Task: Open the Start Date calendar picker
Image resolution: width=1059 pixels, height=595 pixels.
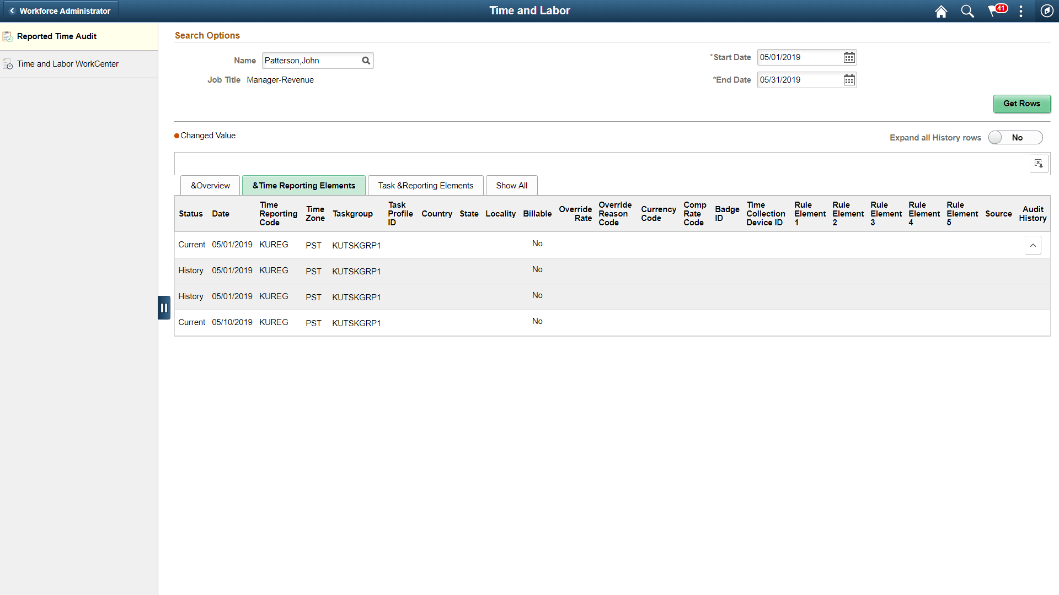Action: coord(849,57)
